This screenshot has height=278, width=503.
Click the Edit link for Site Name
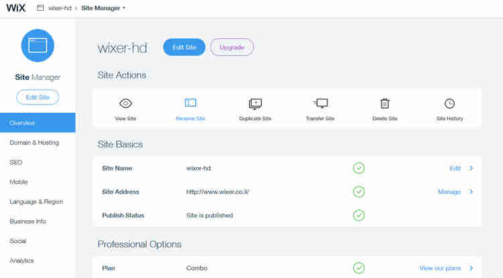(x=455, y=169)
